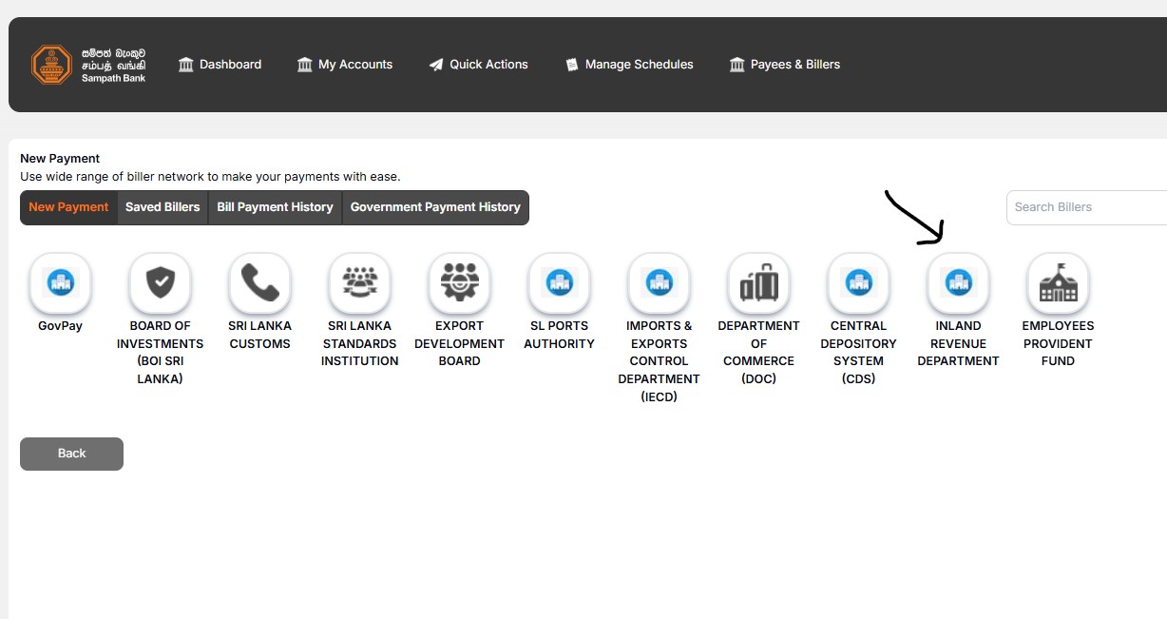Click the INLAND REVENUE DEPARTMENT label
Screen dimensions: 1167x619
pyautogui.click(x=959, y=343)
